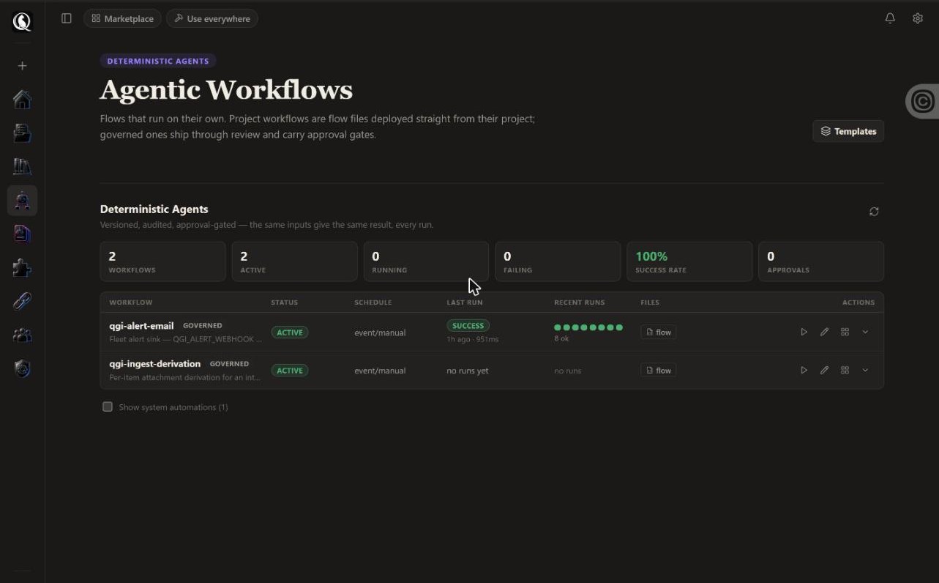This screenshot has height=583, width=939.
Task: Edit the qgi-alert-email workflow with pencil icon
Action: pyautogui.click(x=824, y=332)
